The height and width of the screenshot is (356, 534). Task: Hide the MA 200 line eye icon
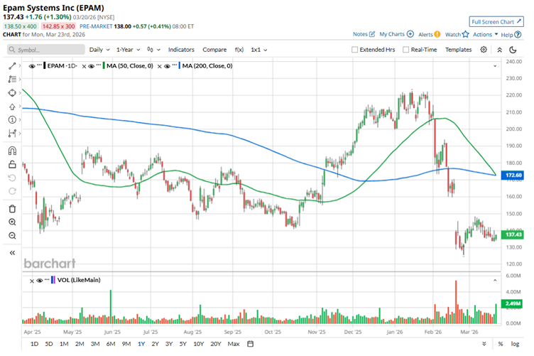[167, 66]
